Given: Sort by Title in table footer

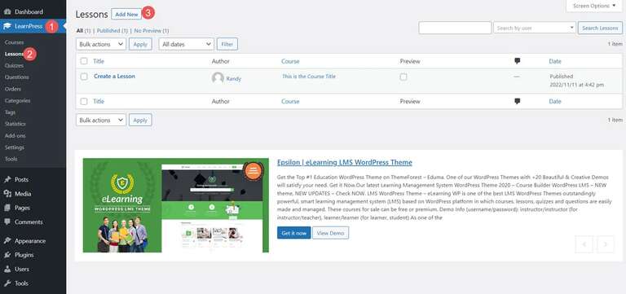Looking at the screenshot, I should click(x=99, y=101).
